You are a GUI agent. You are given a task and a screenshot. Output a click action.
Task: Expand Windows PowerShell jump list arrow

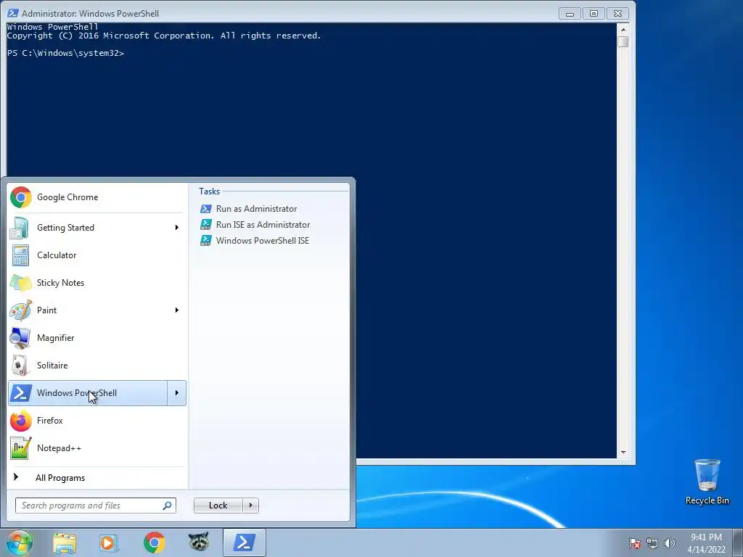click(177, 393)
